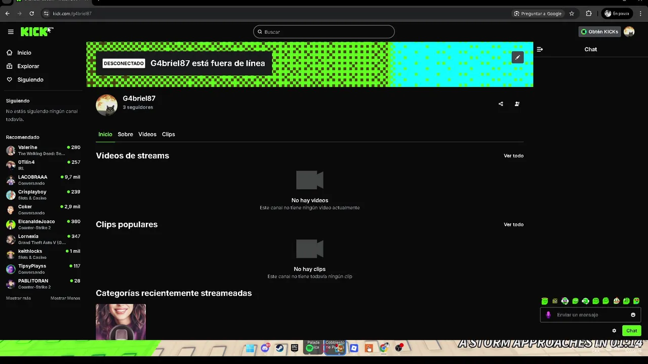Open Spotify from the taskbar

309,348
